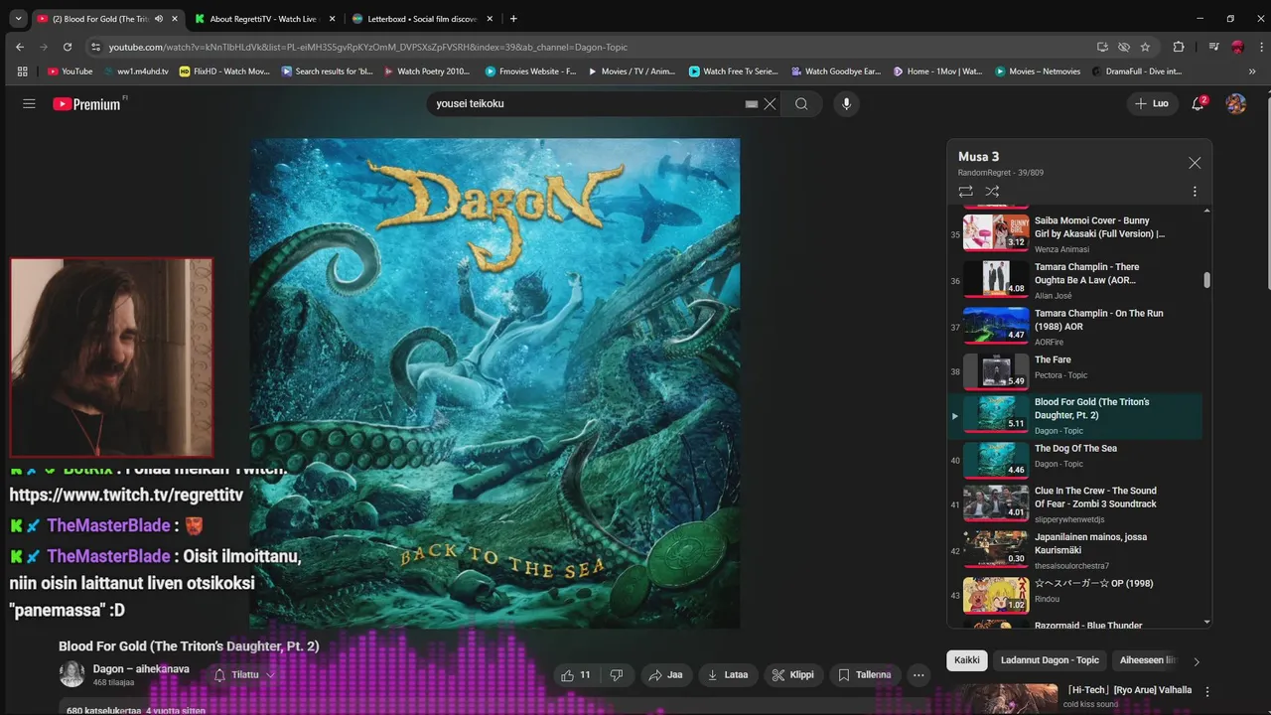Screen dimensions: 1271x715
Task: Play Clue In The Crew Zombi 3 track
Action: click(1077, 503)
